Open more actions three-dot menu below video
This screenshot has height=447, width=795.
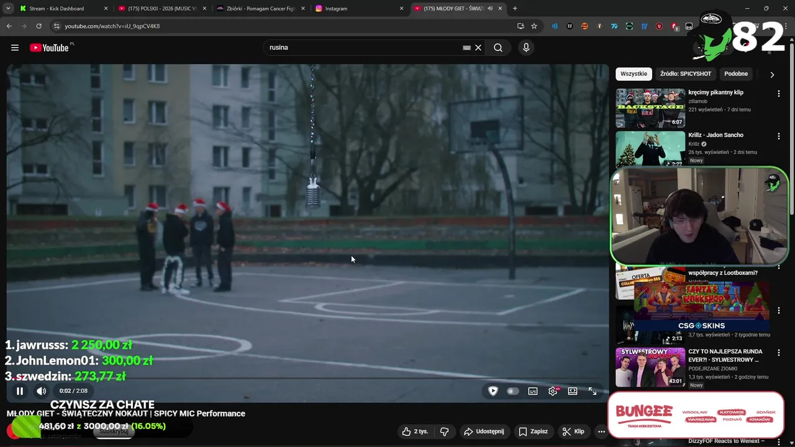(601, 431)
